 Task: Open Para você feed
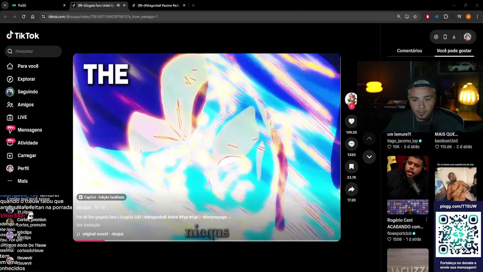[23, 66]
